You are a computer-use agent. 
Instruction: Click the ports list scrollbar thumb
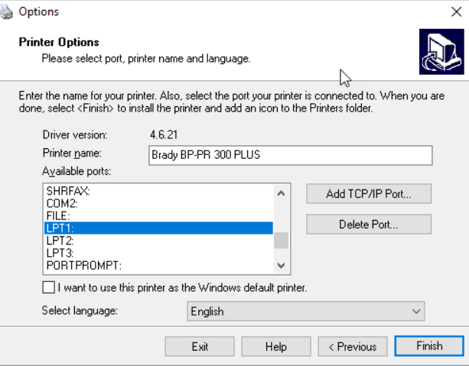click(x=281, y=240)
